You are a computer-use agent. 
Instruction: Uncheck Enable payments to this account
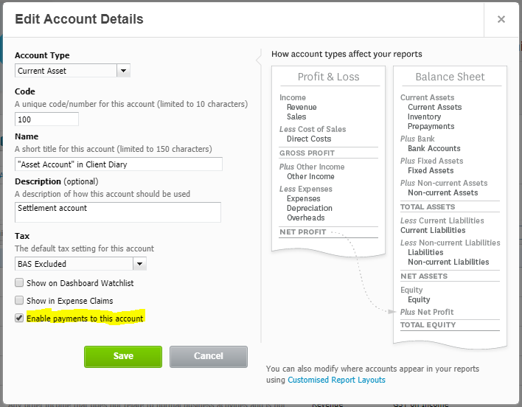coord(19,319)
